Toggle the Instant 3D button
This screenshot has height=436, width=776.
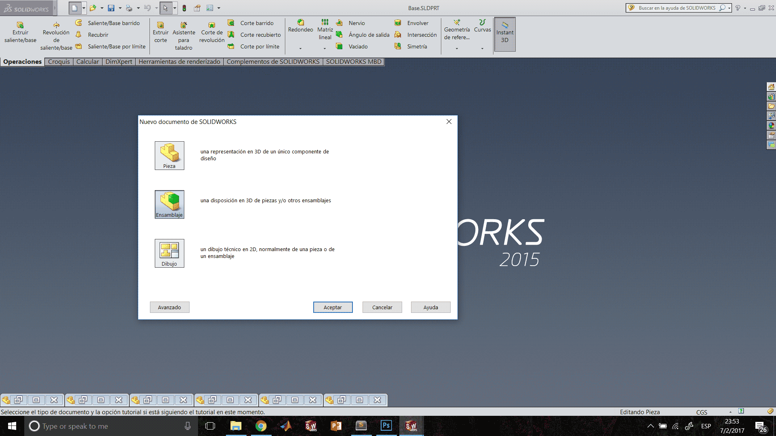pyautogui.click(x=505, y=34)
